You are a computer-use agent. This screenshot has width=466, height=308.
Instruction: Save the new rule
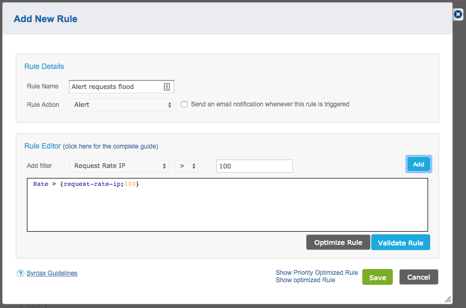378,277
